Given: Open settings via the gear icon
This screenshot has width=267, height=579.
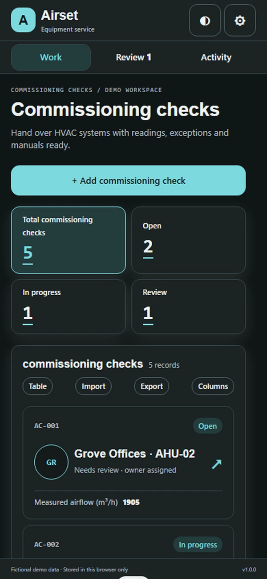Looking at the screenshot, I should [x=240, y=21].
